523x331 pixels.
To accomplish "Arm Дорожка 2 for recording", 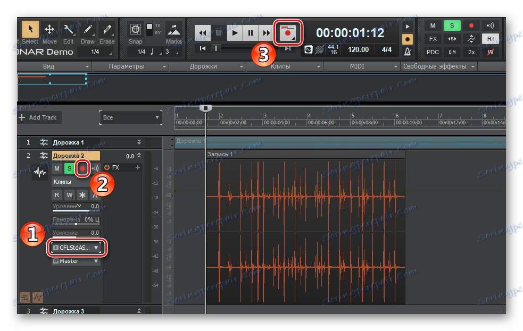I will pos(82,168).
